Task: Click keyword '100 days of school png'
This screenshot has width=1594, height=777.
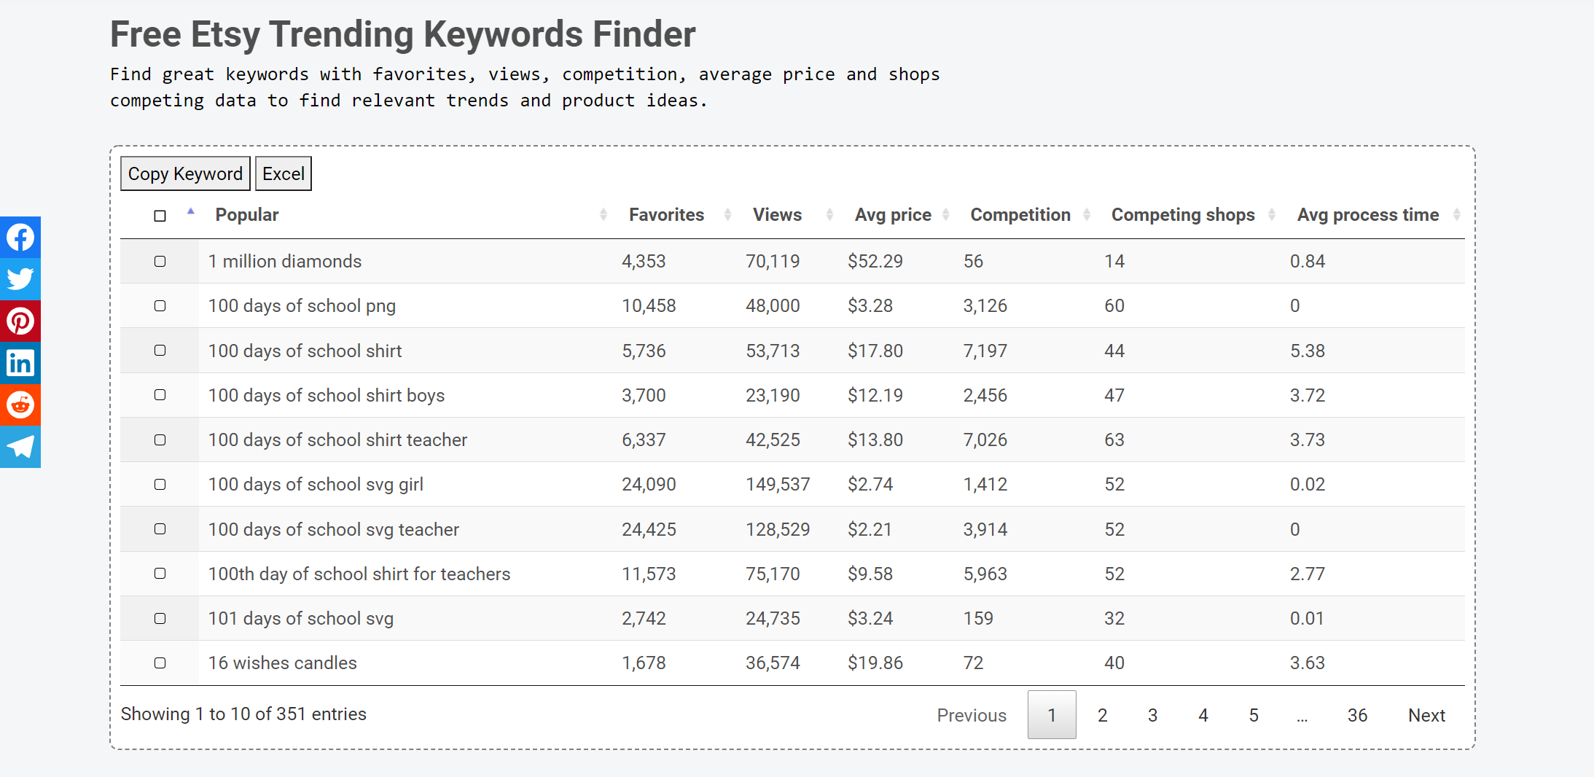Action: point(302,306)
